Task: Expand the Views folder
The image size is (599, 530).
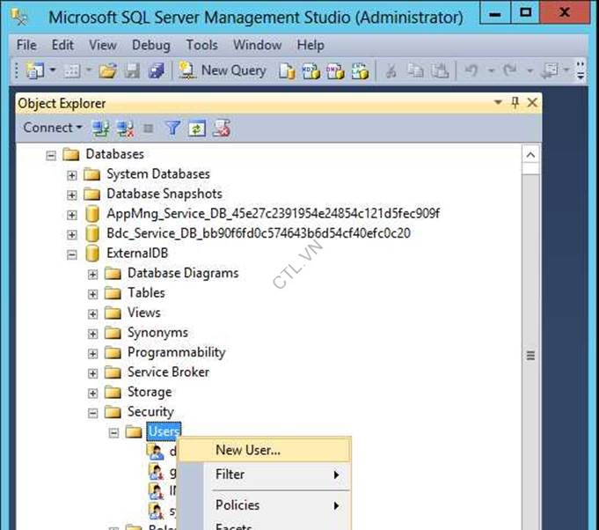Action: [x=92, y=314]
